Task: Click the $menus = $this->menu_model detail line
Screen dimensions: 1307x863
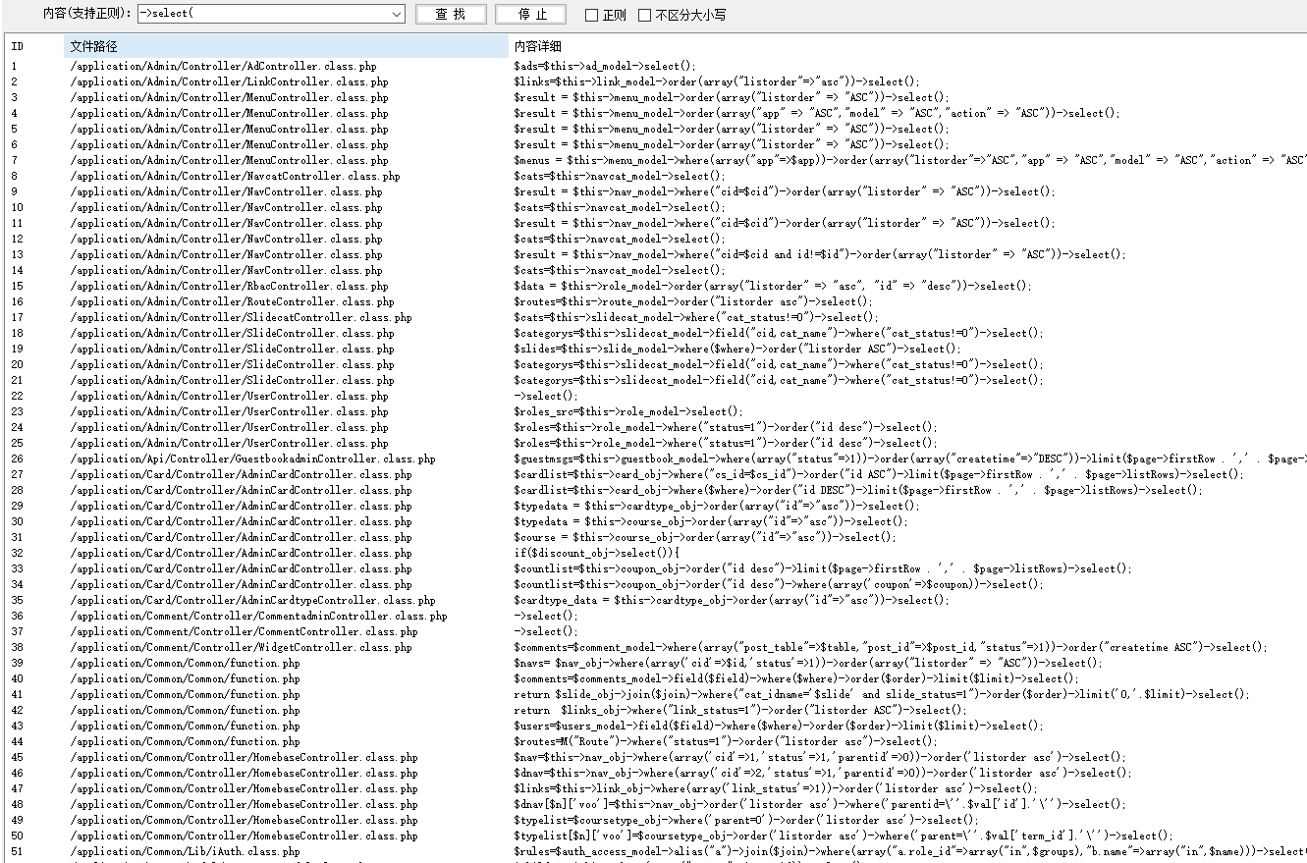Action: click(909, 160)
